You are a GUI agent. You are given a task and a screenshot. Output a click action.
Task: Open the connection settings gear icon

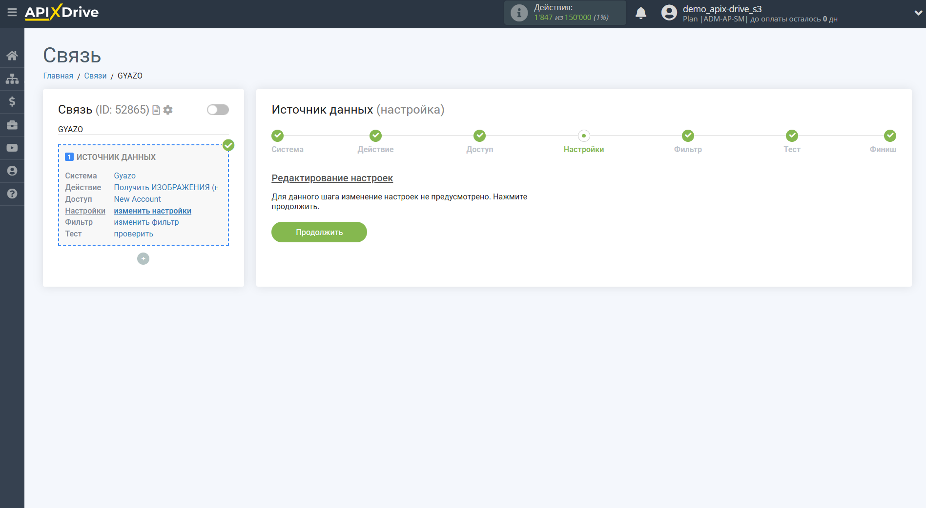(168, 110)
